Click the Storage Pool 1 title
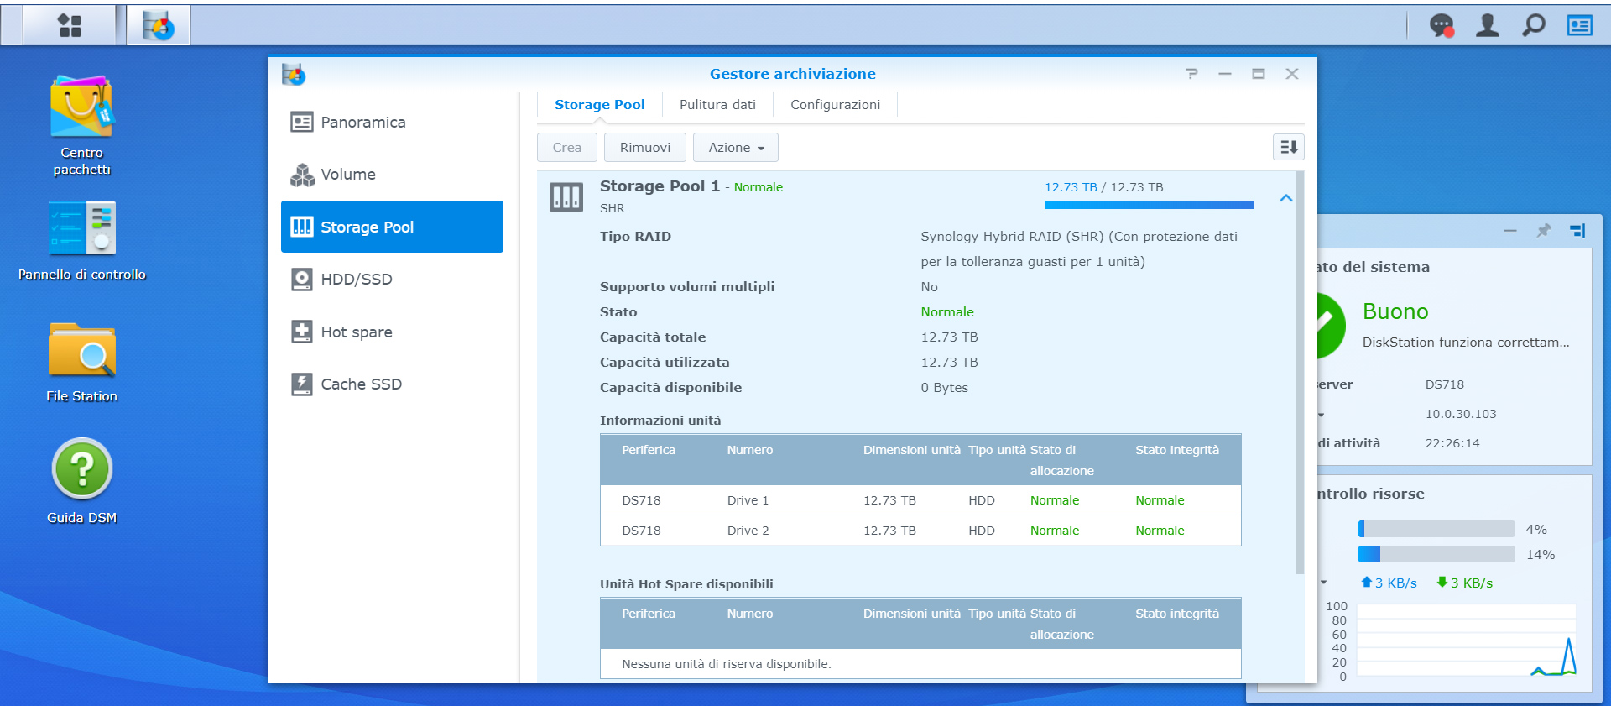Viewport: 1611px width, 706px height. (660, 186)
